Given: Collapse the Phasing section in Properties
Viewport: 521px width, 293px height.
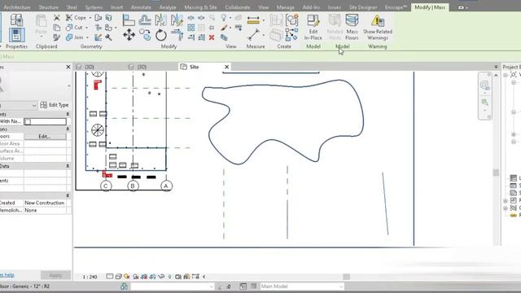Looking at the screenshot, I should (68, 195).
